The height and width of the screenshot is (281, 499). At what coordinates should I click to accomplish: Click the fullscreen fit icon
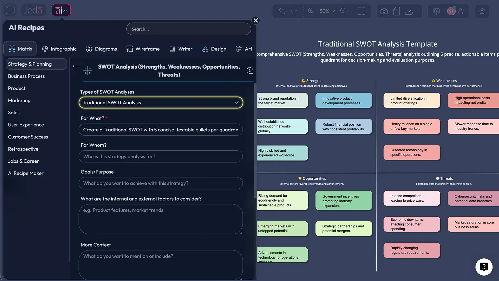(361, 11)
